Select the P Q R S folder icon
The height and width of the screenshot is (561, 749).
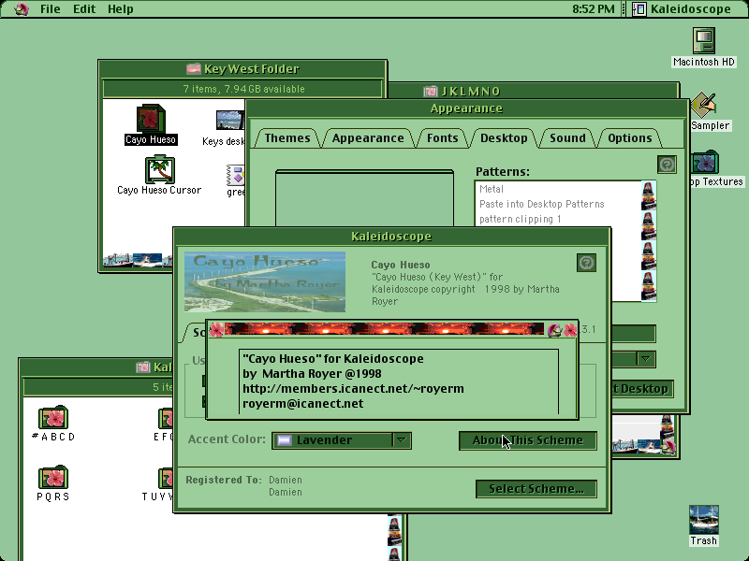tap(53, 478)
